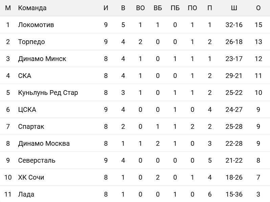Image resolution: width=270 pixels, height=202 pixels.
Task: Click the ПБ column header
Action: point(175,8)
